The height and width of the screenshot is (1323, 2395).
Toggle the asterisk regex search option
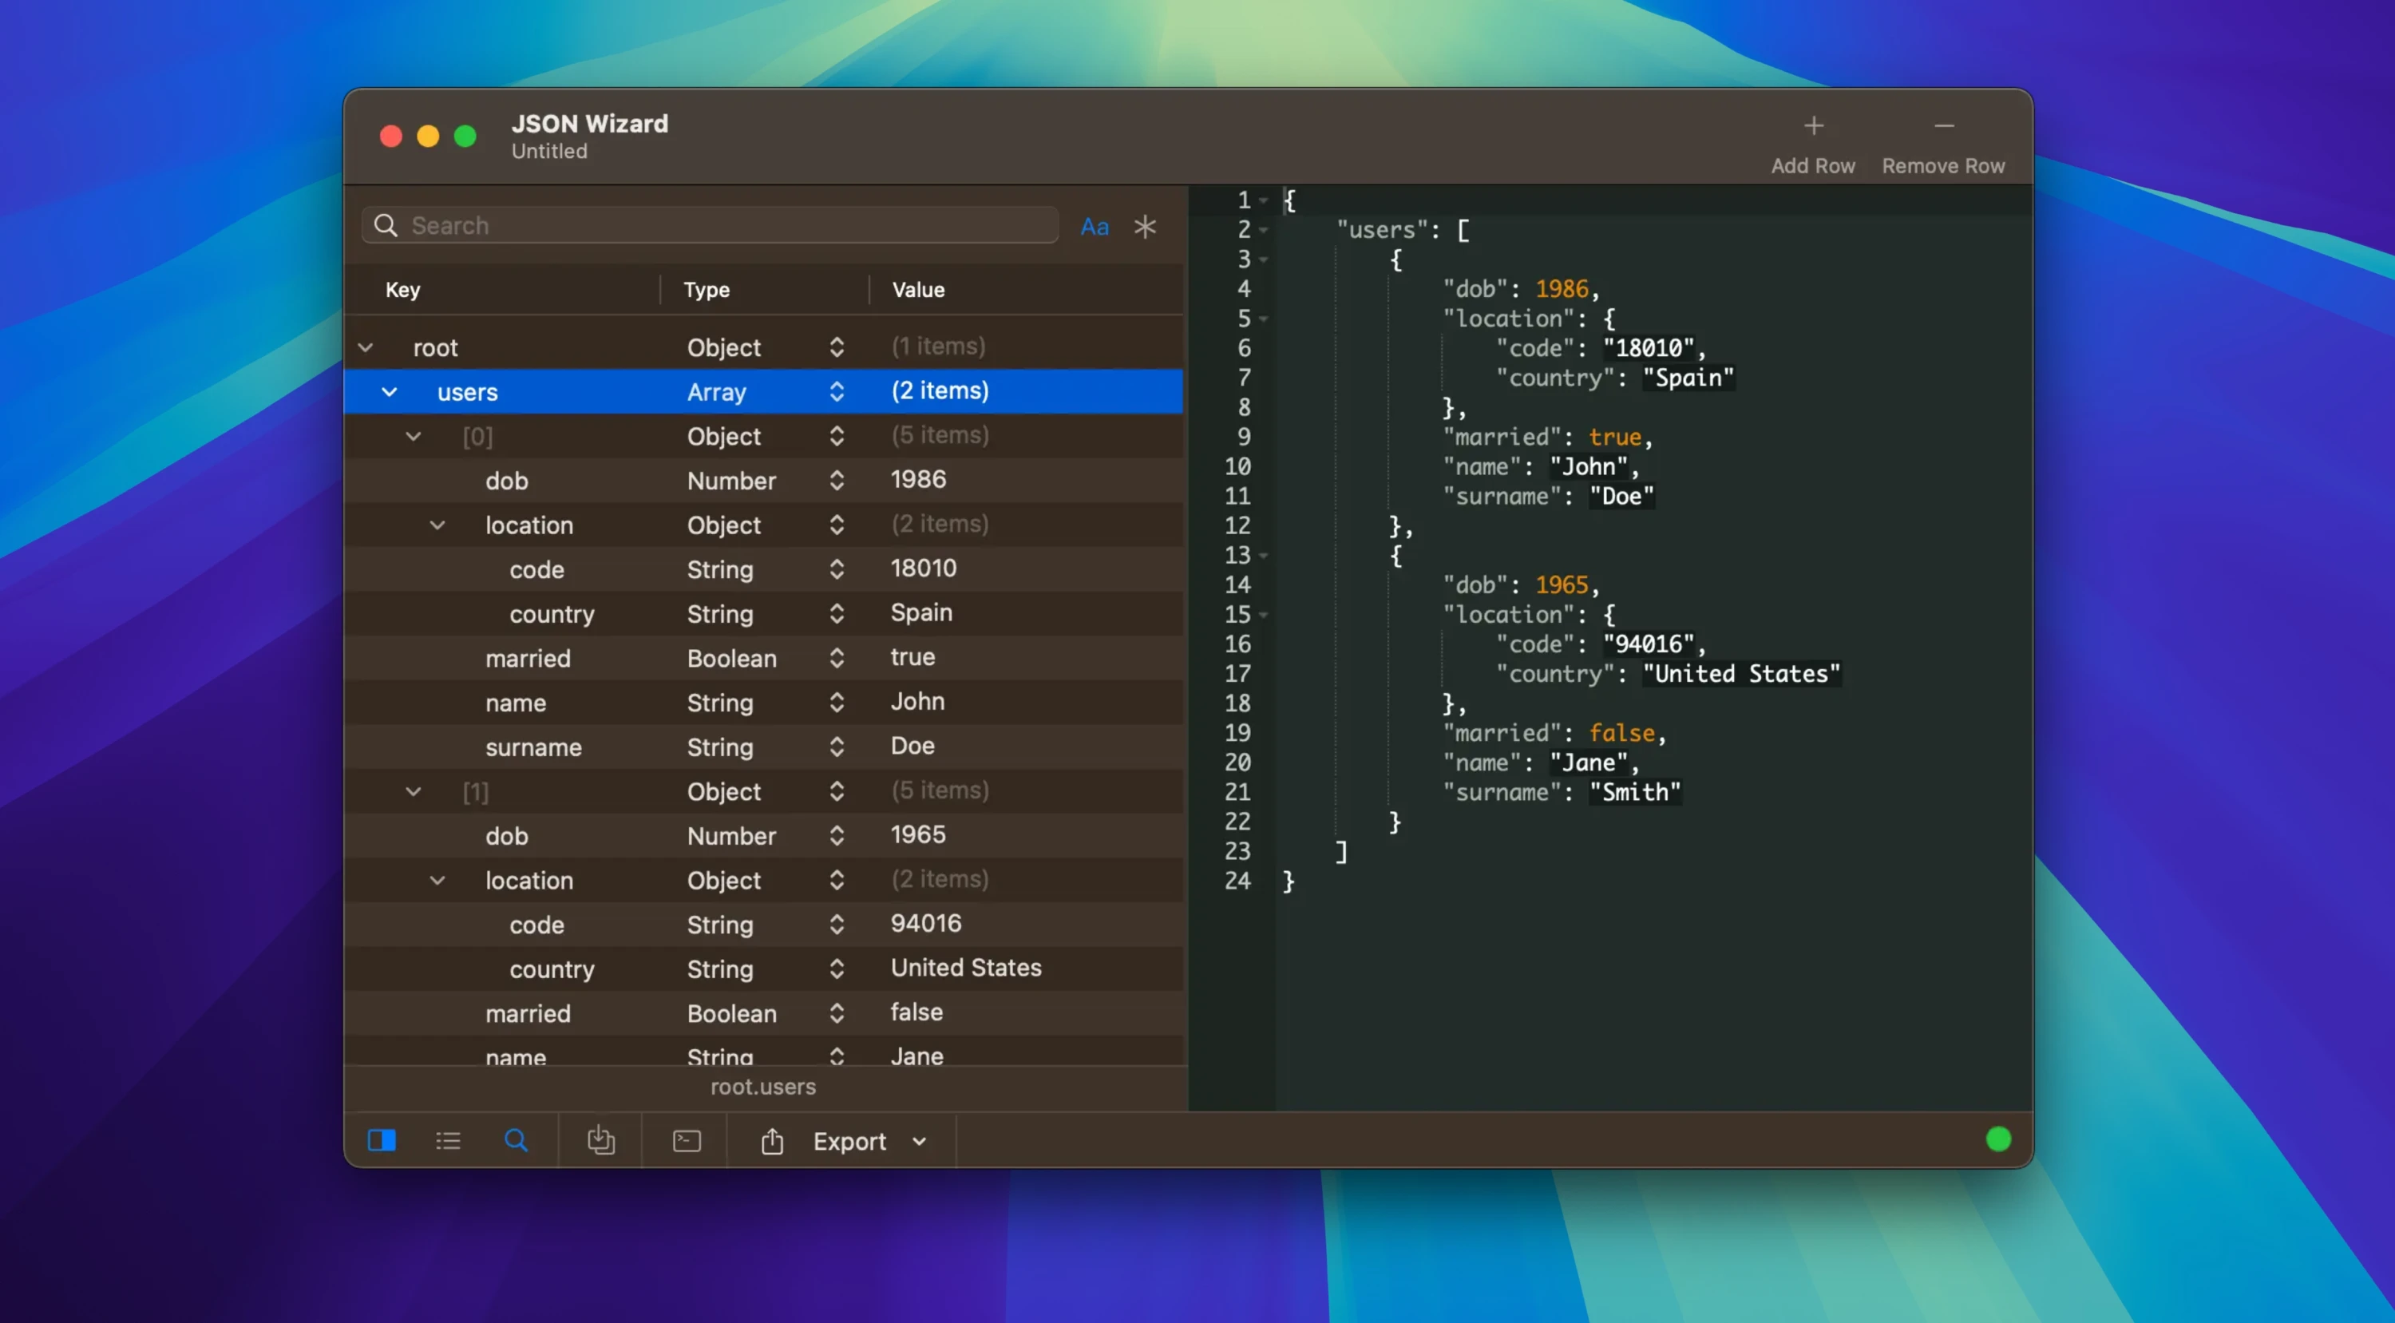(1145, 226)
